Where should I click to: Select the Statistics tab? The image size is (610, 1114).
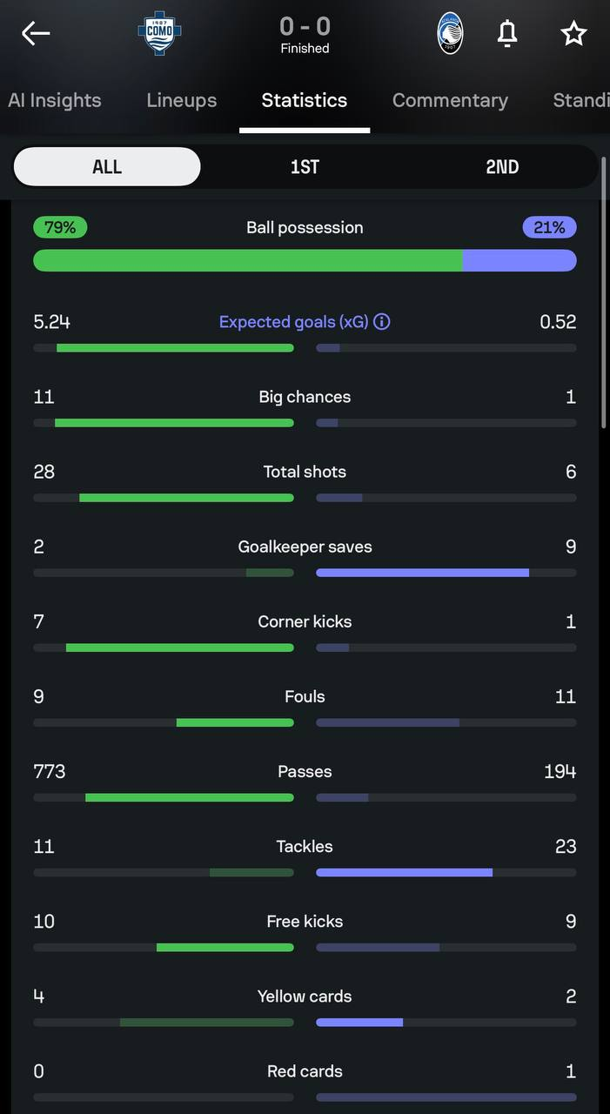pyautogui.click(x=305, y=100)
